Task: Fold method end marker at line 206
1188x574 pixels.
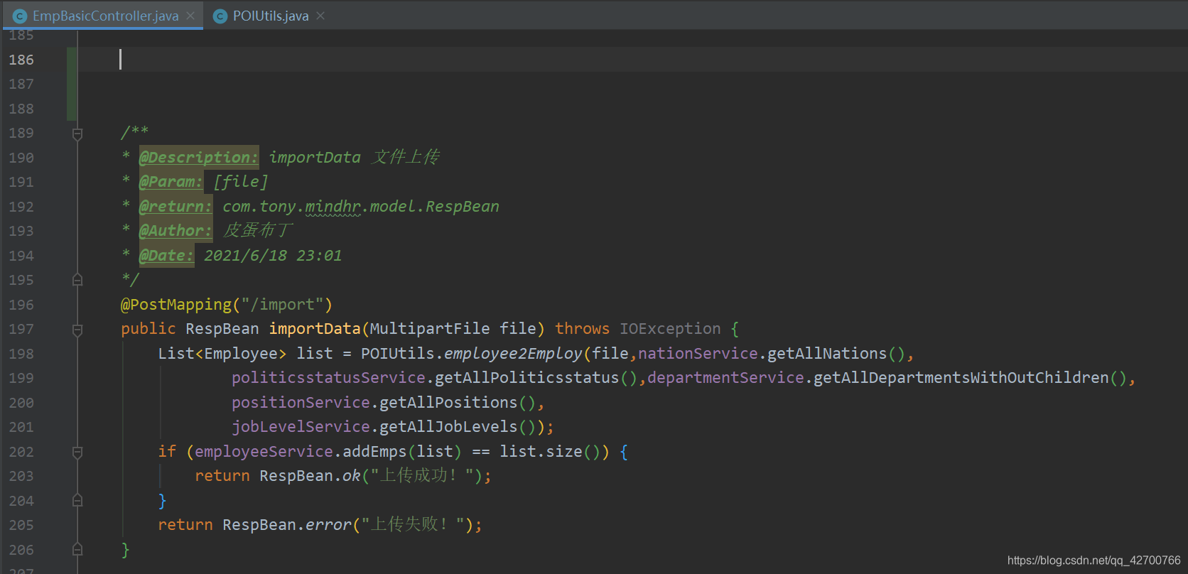Action: [77, 550]
